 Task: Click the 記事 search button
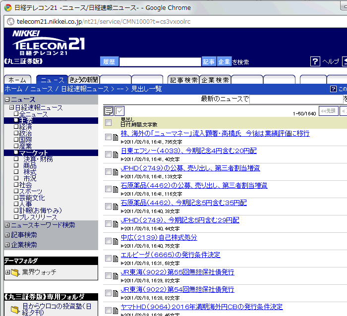209,61
